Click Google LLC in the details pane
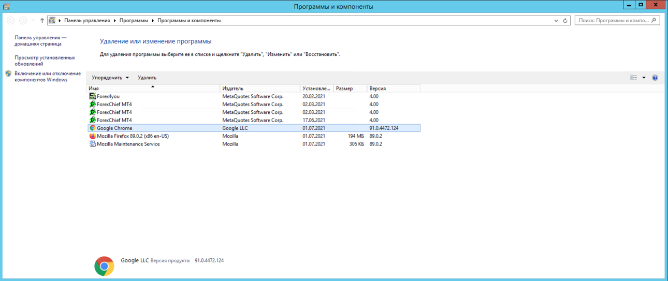This screenshot has height=281, width=668. tap(135, 260)
